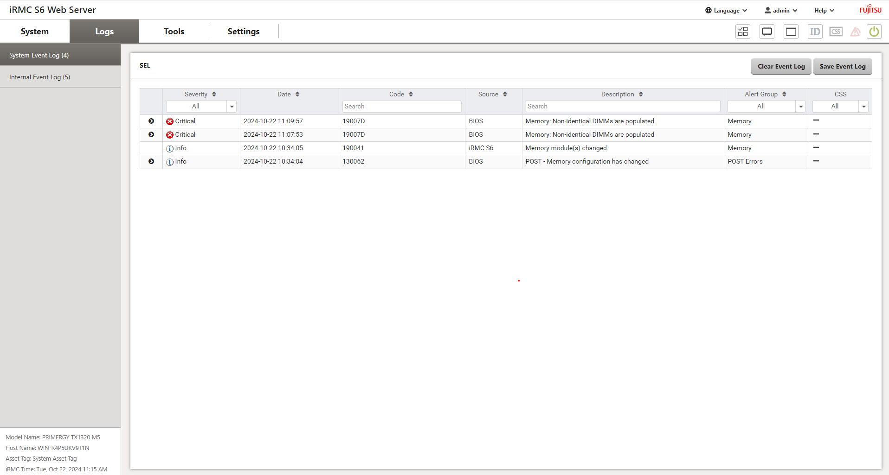
Task: Expand the first Critical 11:09:57 event row
Action: click(x=151, y=121)
